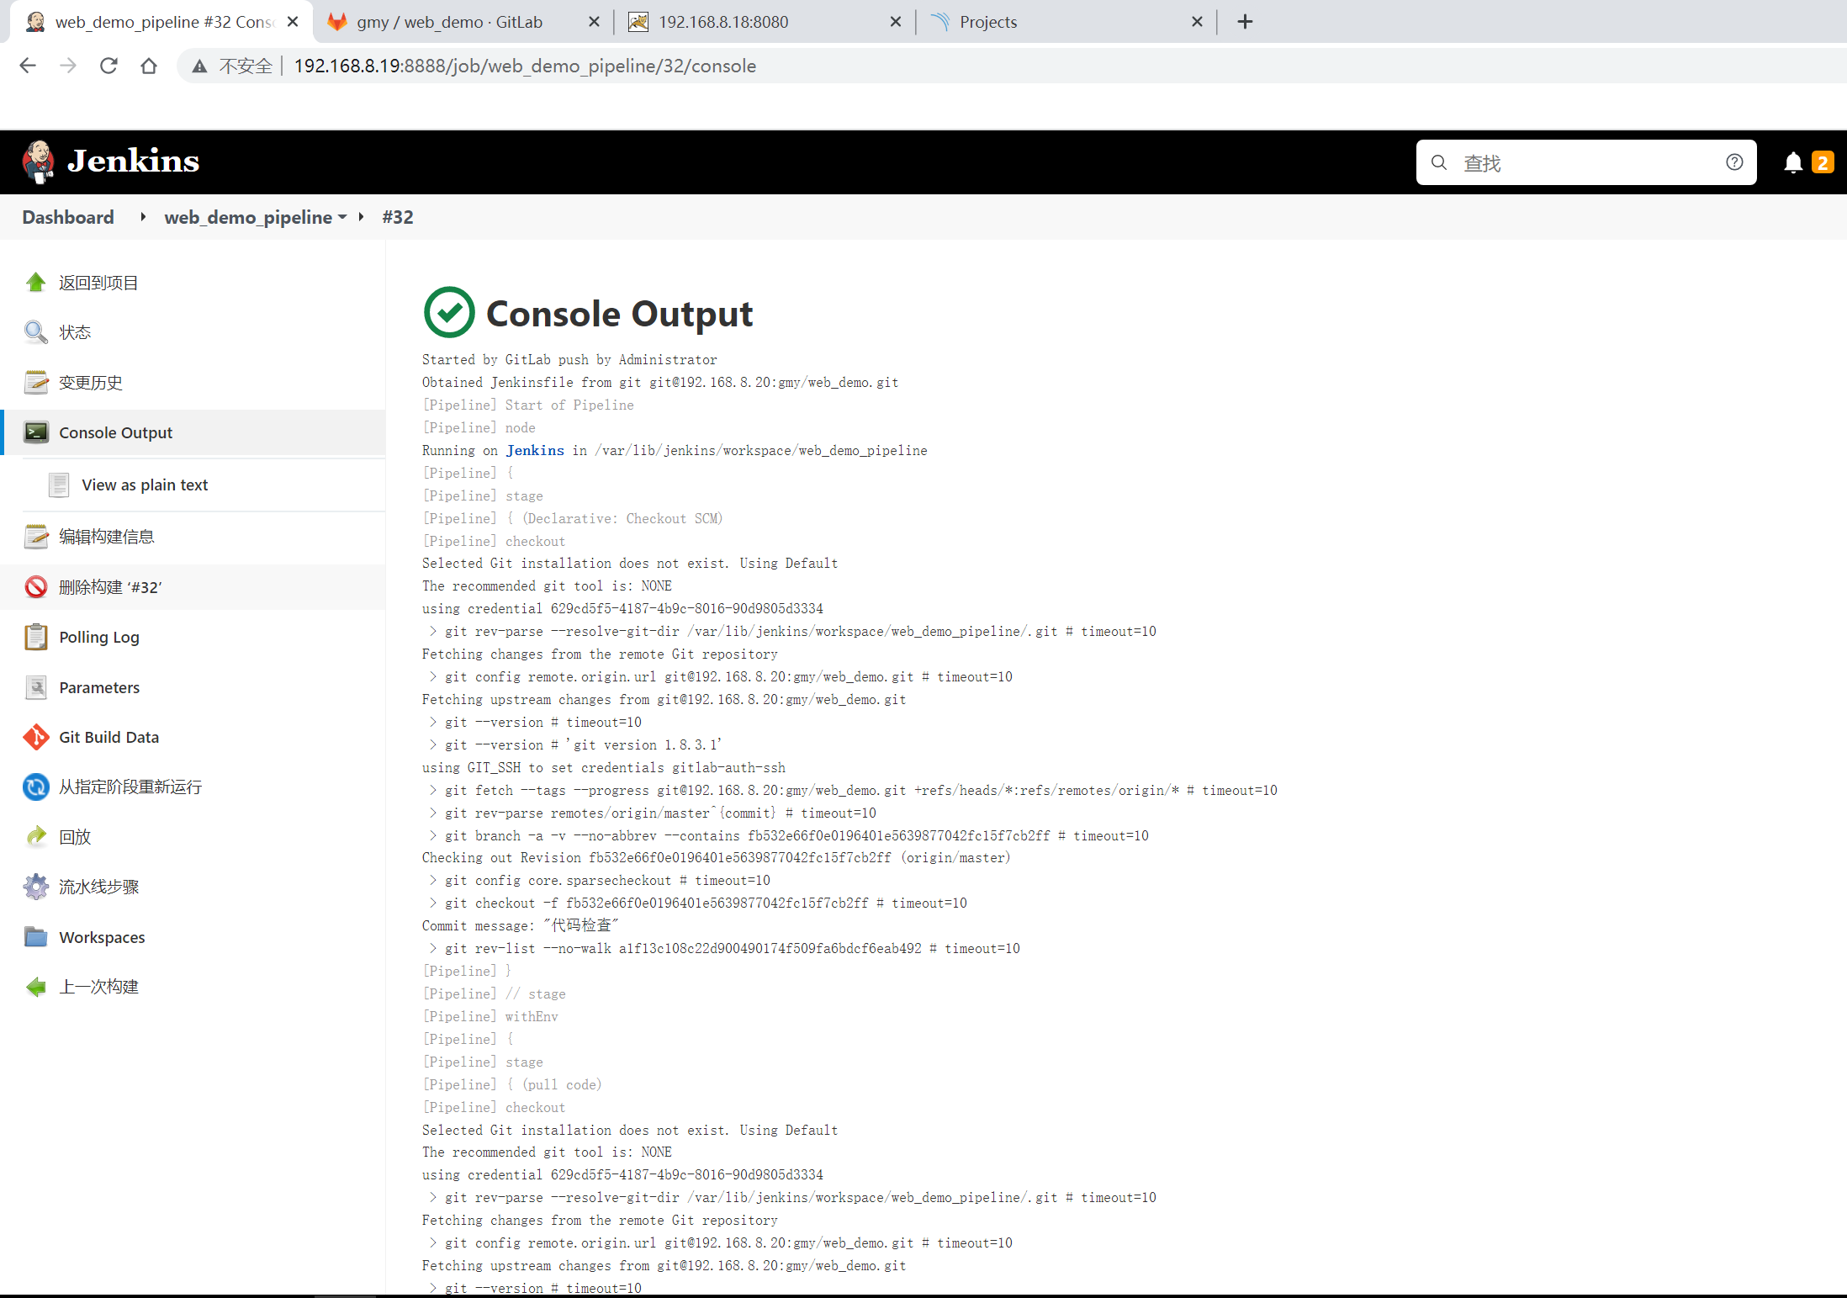Viewport: 1847px width, 1298px height.
Task: Expand the arrow before #32 breadcrumb
Action: pos(361,217)
